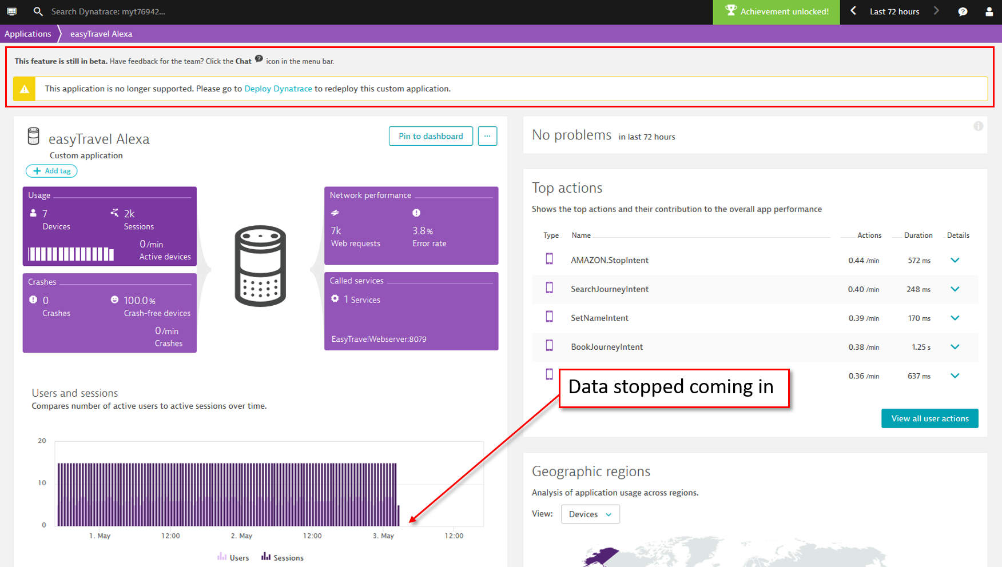The image size is (1002, 567).
Task: Select the SearchJourneyIntent action name
Action: (610, 289)
